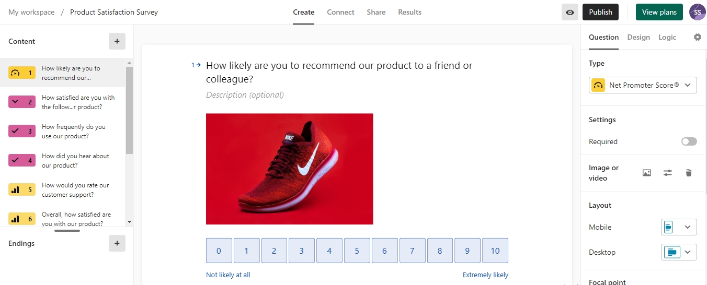Click the View plans button
707x285 pixels.
point(659,13)
